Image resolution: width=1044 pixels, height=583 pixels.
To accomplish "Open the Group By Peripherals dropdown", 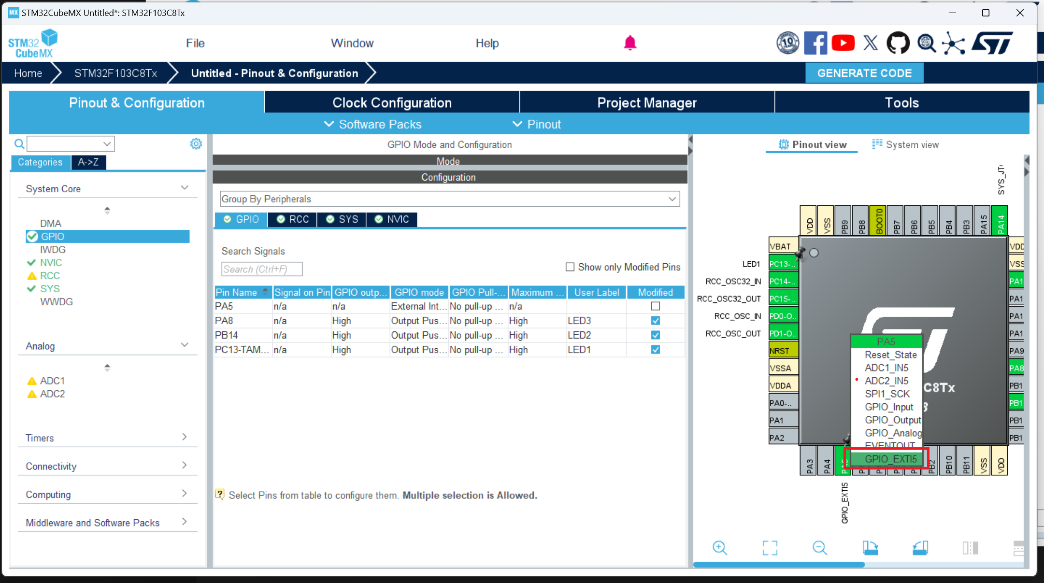I will click(449, 199).
